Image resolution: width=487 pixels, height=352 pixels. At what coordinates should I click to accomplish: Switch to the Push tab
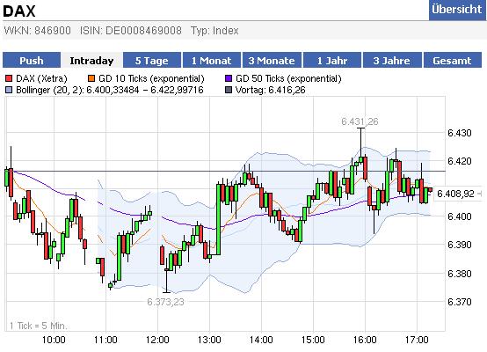[32, 61]
